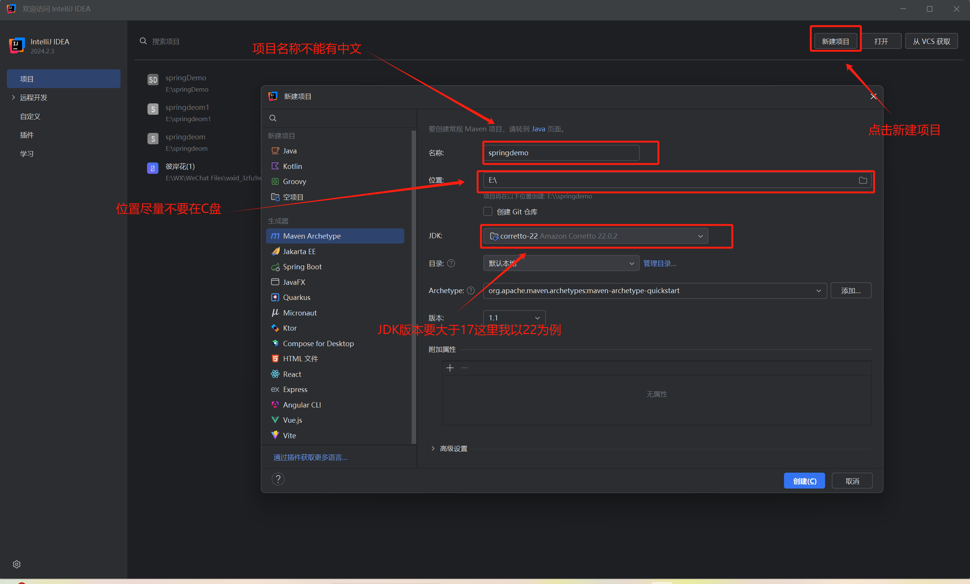
Task: Choose the React generator icon
Action: point(275,374)
